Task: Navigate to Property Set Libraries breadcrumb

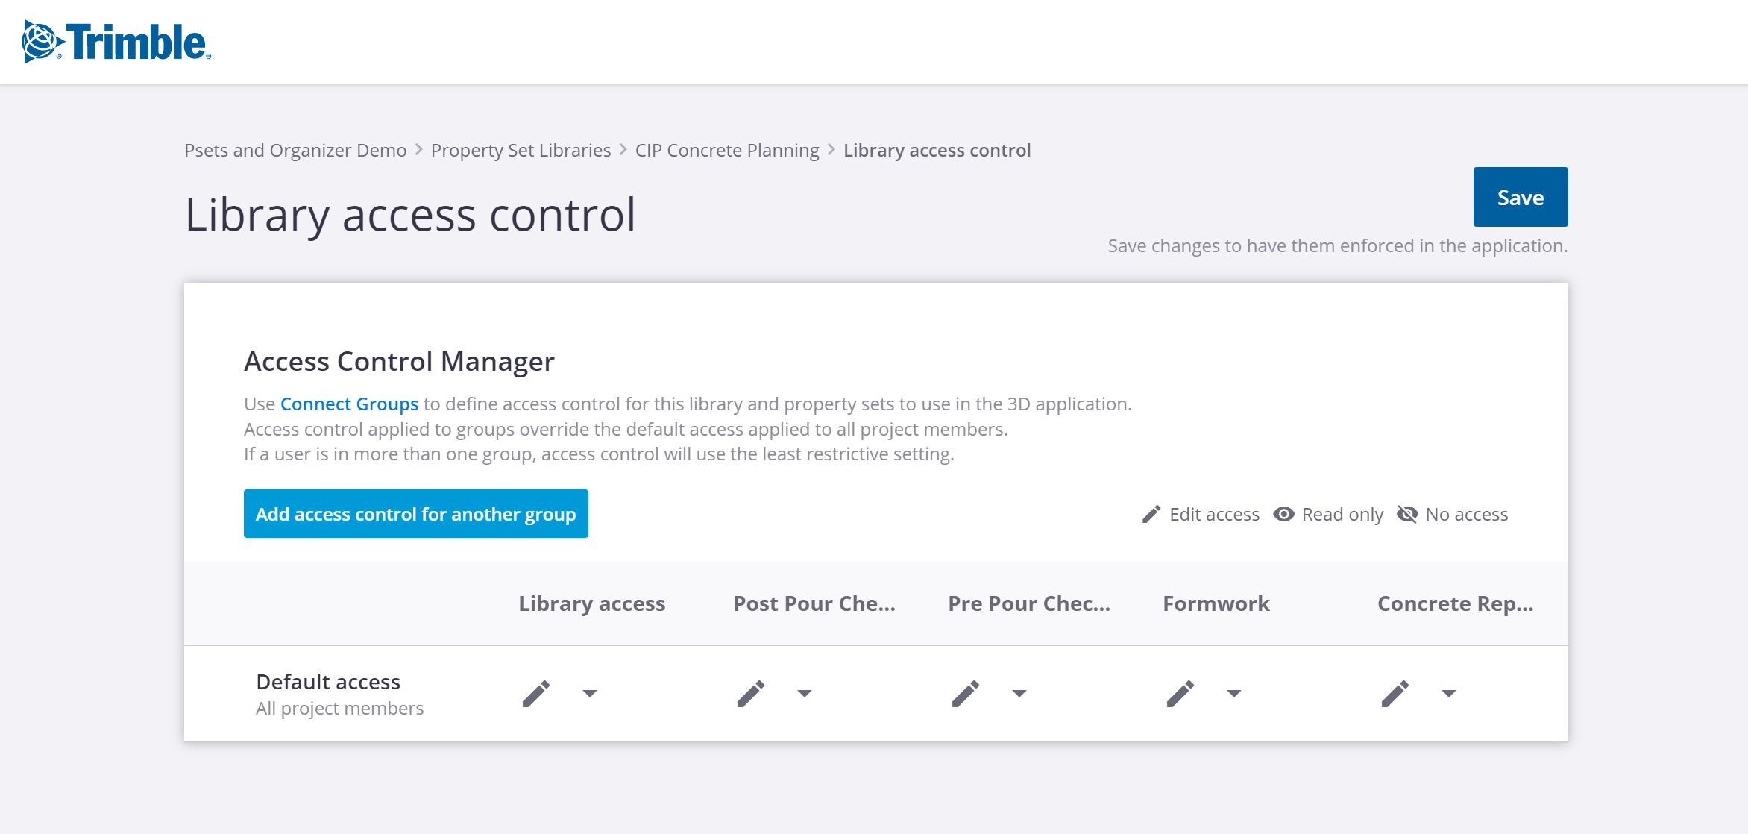Action: pos(521,151)
